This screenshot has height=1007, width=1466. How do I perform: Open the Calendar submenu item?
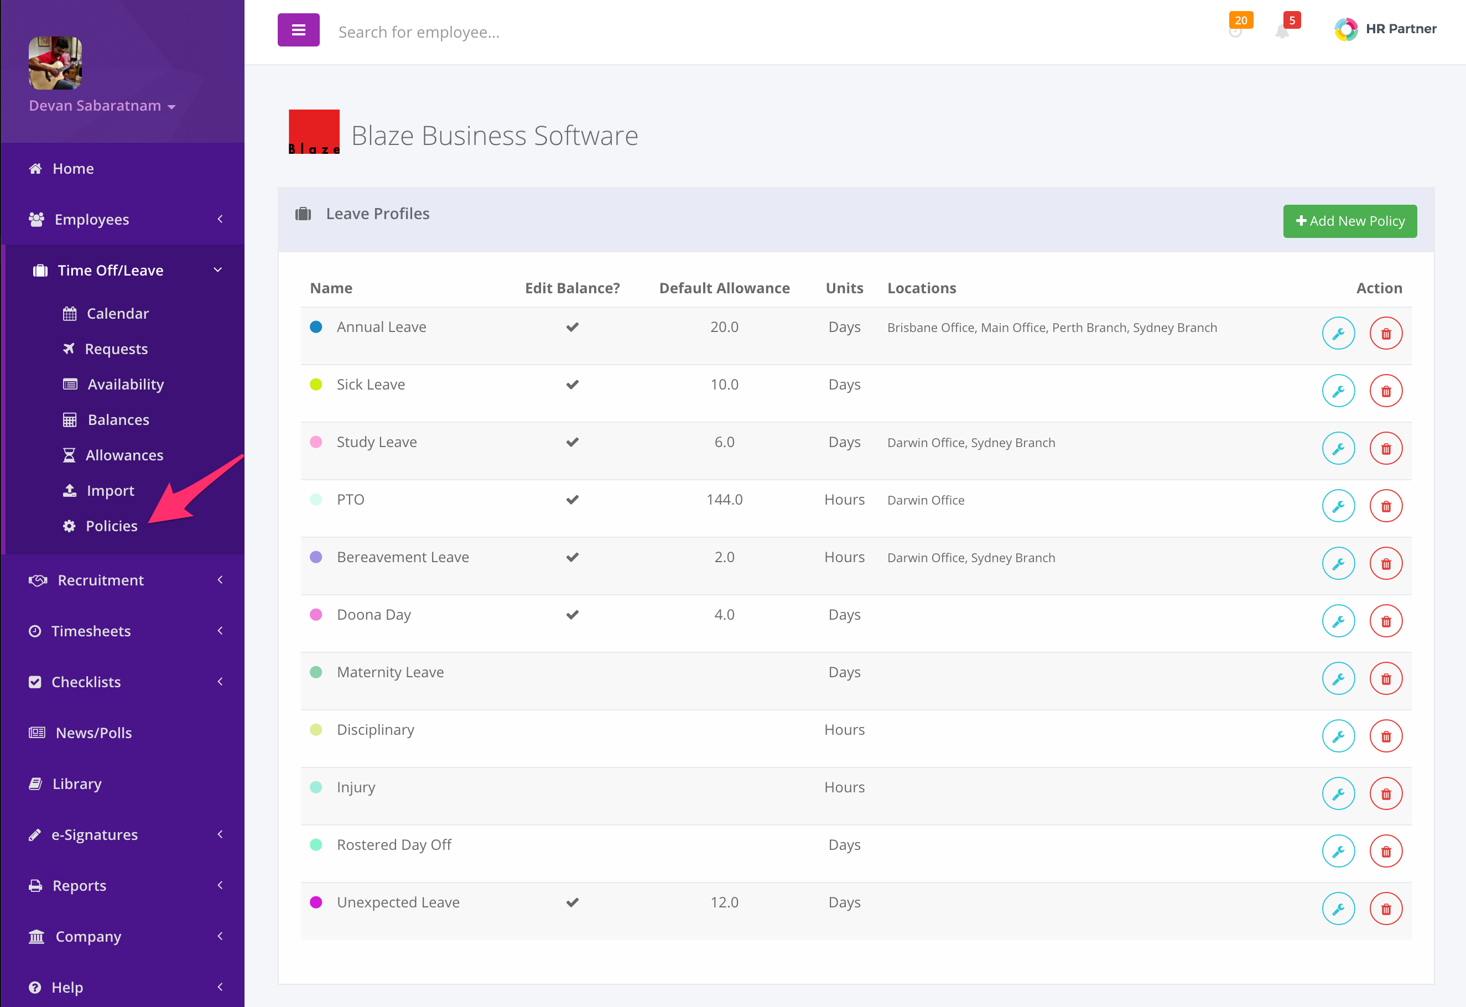tap(106, 314)
